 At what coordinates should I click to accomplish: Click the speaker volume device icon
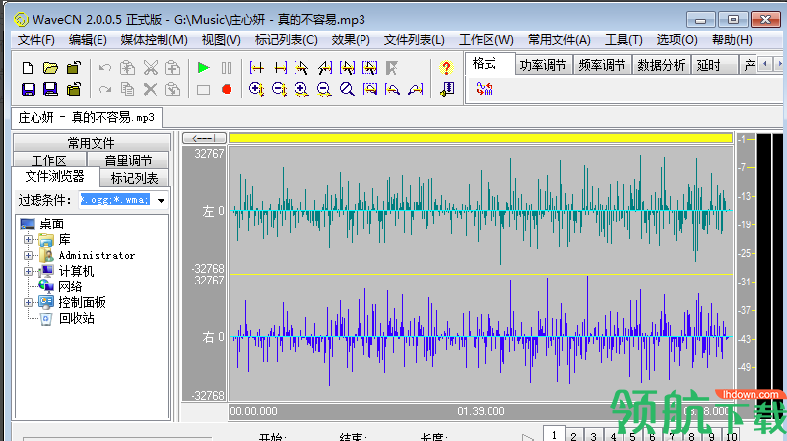(x=447, y=90)
